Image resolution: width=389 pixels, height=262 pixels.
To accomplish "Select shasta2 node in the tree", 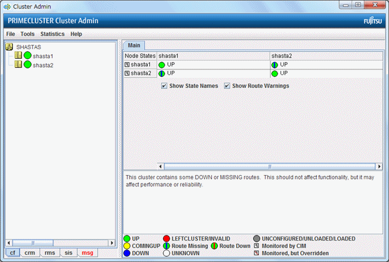I will [43, 65].
